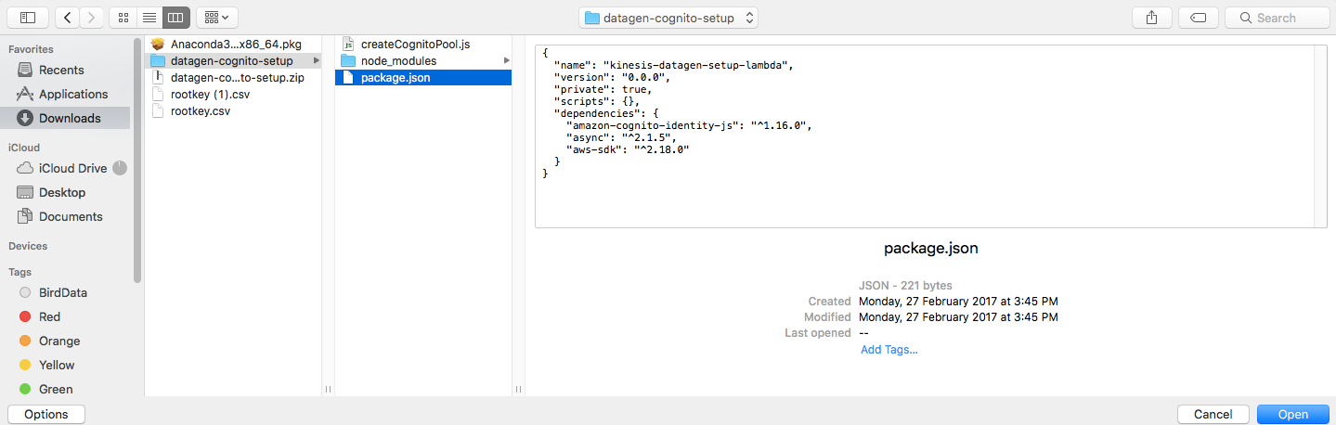Click the Add Tags link
Screen dimensions: 1336x425
click(x=889, y=349)
